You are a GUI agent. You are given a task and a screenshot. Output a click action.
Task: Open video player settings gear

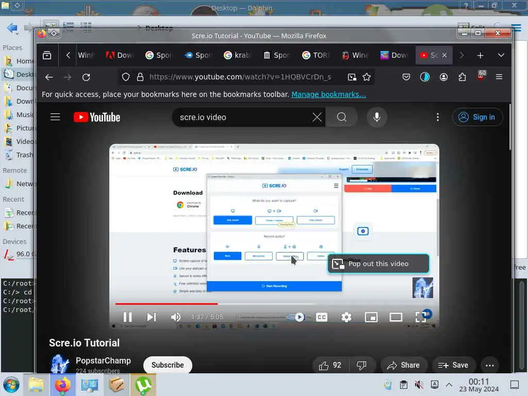(346, 317)
